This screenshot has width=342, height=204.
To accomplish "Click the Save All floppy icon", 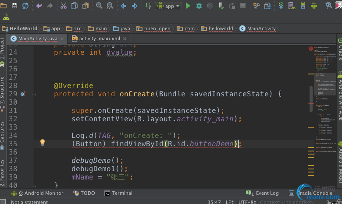I will (14, 5).
